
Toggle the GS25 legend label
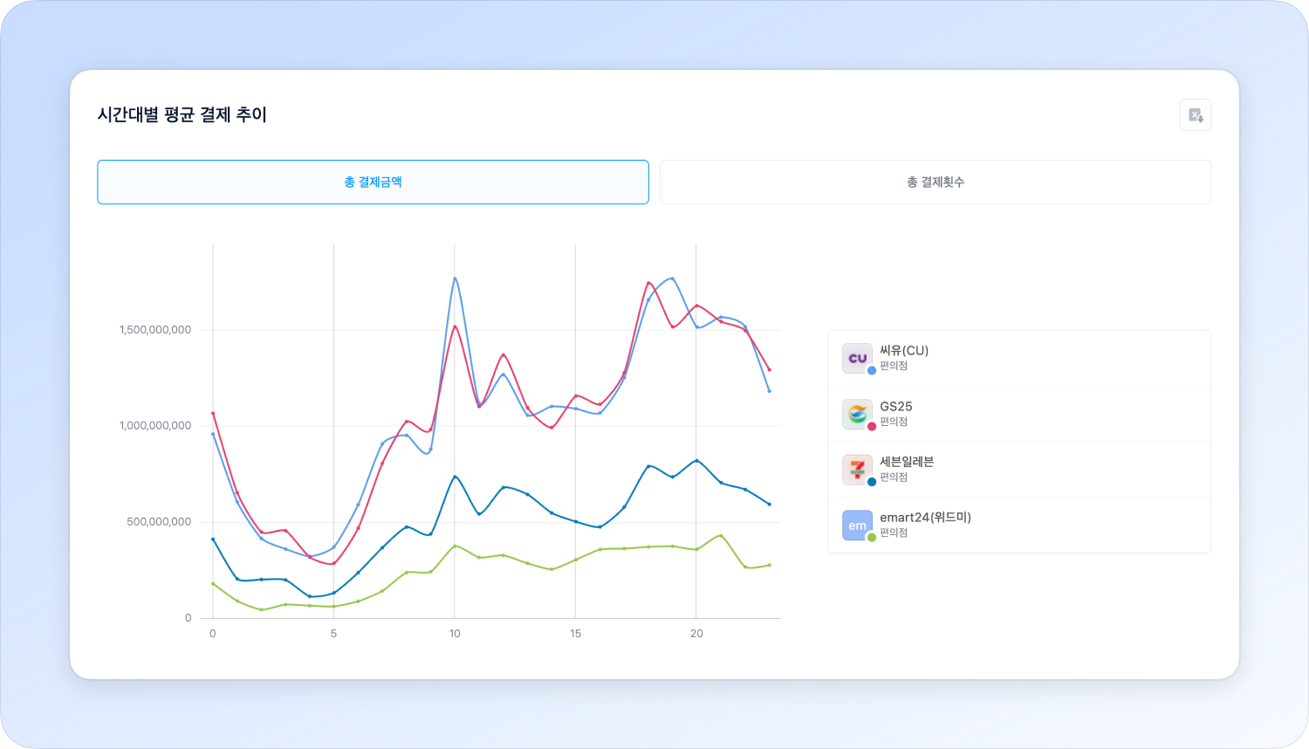pyautogui.click(x=896, y=407)
